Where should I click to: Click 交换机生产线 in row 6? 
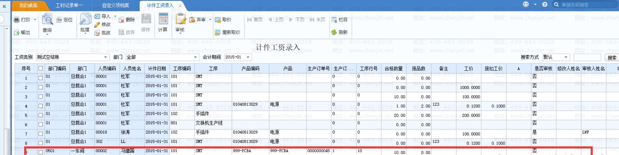coord(209,123)
